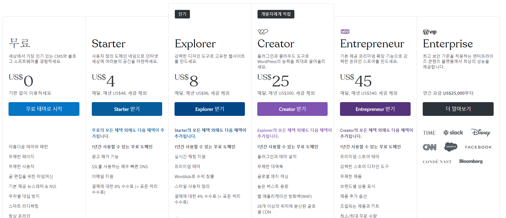This screenshot has width=506, height=218.
Task: Click '매달, 매년 US$48, 세금 제외' text
Action: tap(119, 93)
